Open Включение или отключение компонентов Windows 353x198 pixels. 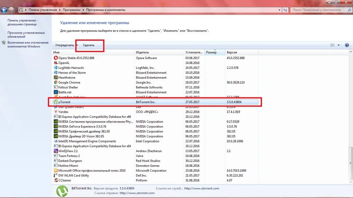pos(28,45)
